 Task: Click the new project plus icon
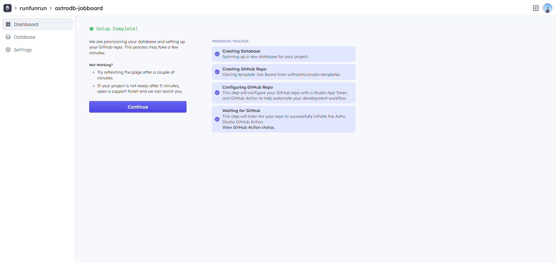(536, 8)
